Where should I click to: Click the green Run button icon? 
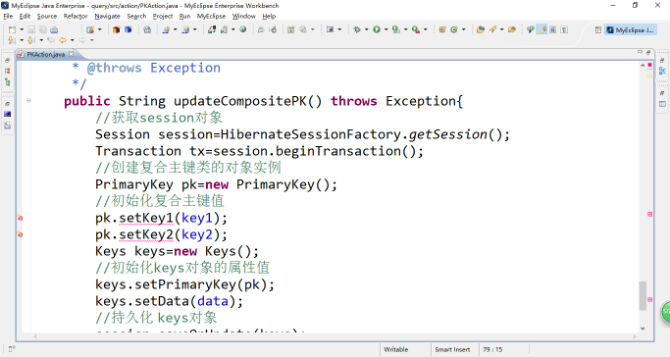tap(377, 29)
